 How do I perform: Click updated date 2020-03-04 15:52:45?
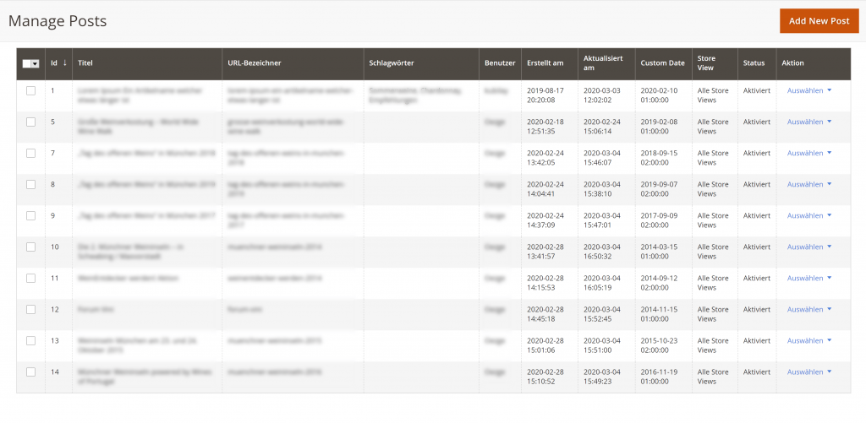(602, 314)
